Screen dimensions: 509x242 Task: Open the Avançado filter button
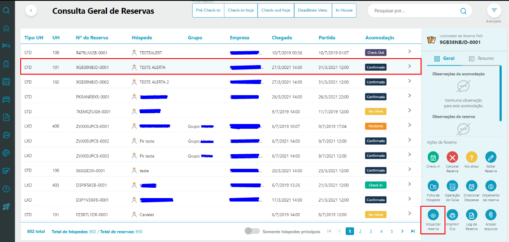[x=494, y=11]
